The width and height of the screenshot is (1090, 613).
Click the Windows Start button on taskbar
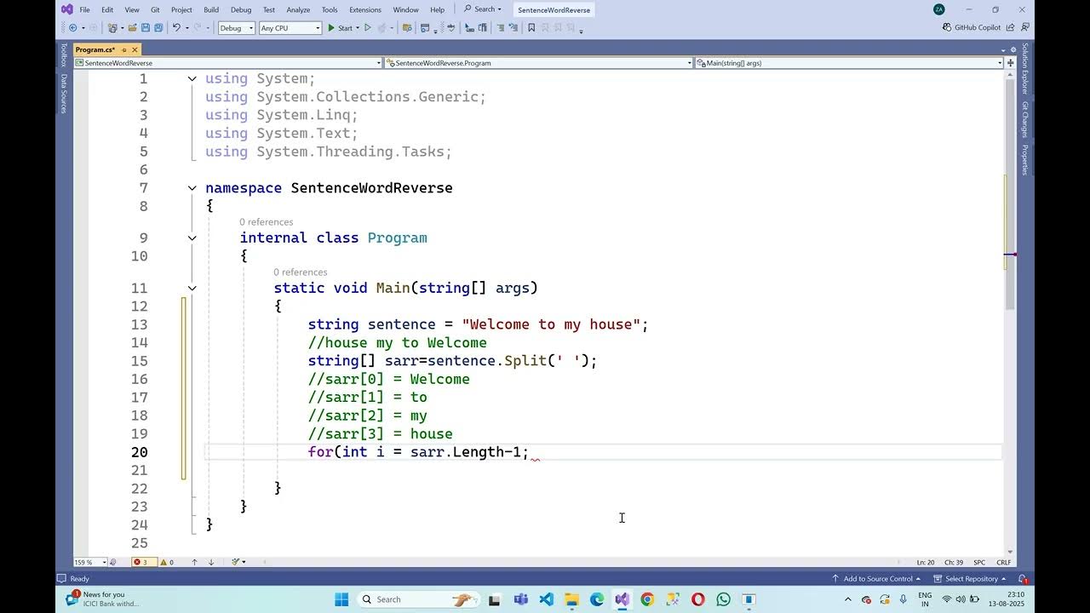(341, 599)
